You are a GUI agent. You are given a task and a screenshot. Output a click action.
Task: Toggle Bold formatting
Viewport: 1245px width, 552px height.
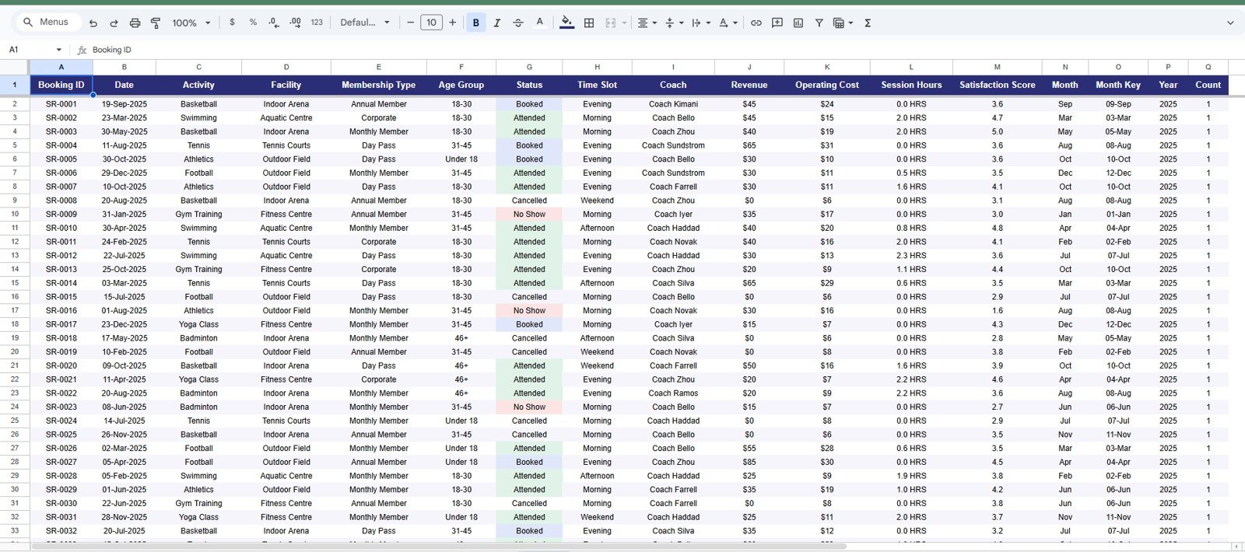pos(476,23)
